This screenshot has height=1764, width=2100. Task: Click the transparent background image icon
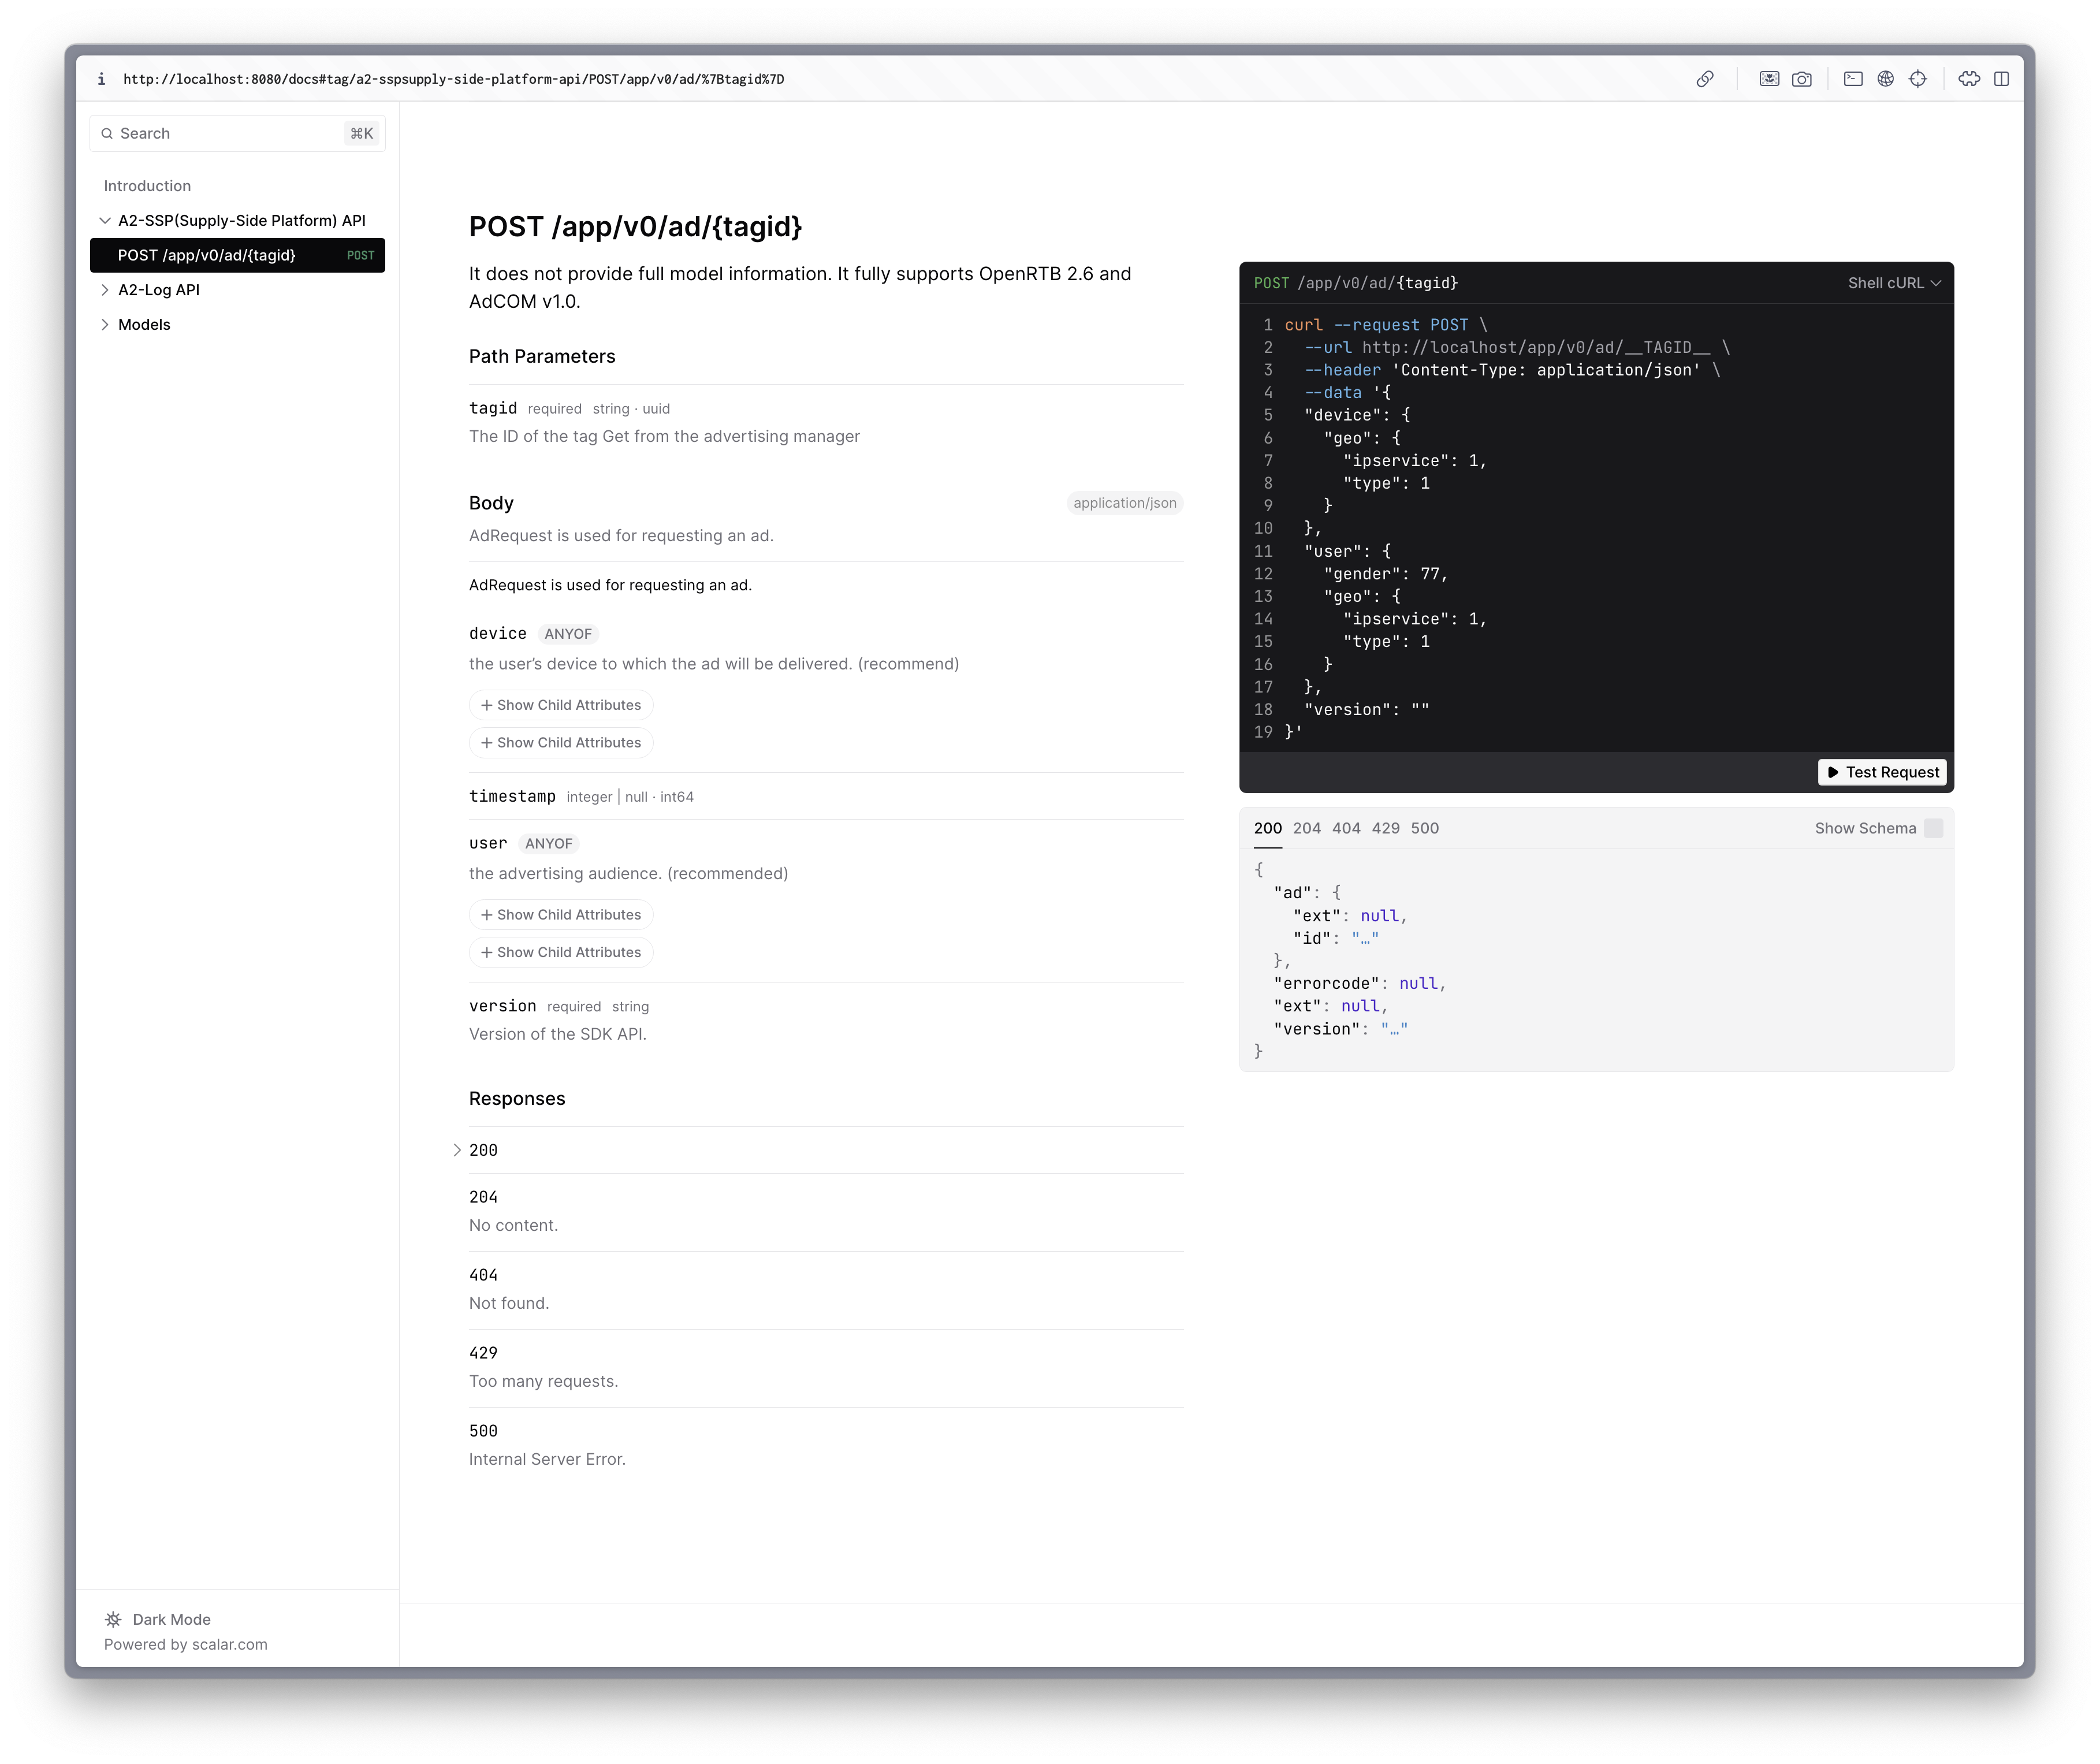[1769, 79]
